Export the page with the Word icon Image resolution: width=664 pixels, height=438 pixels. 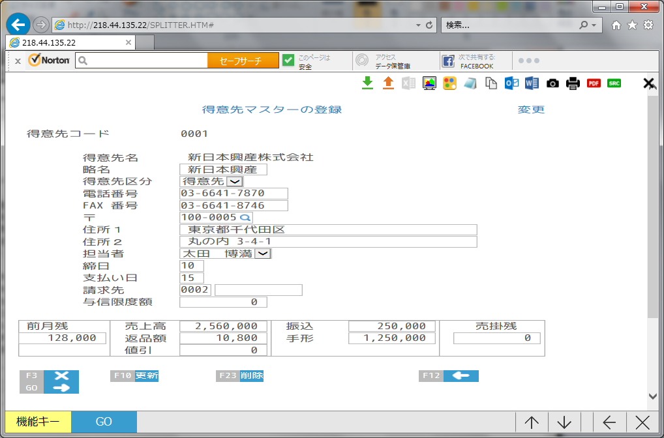point(532,83)
